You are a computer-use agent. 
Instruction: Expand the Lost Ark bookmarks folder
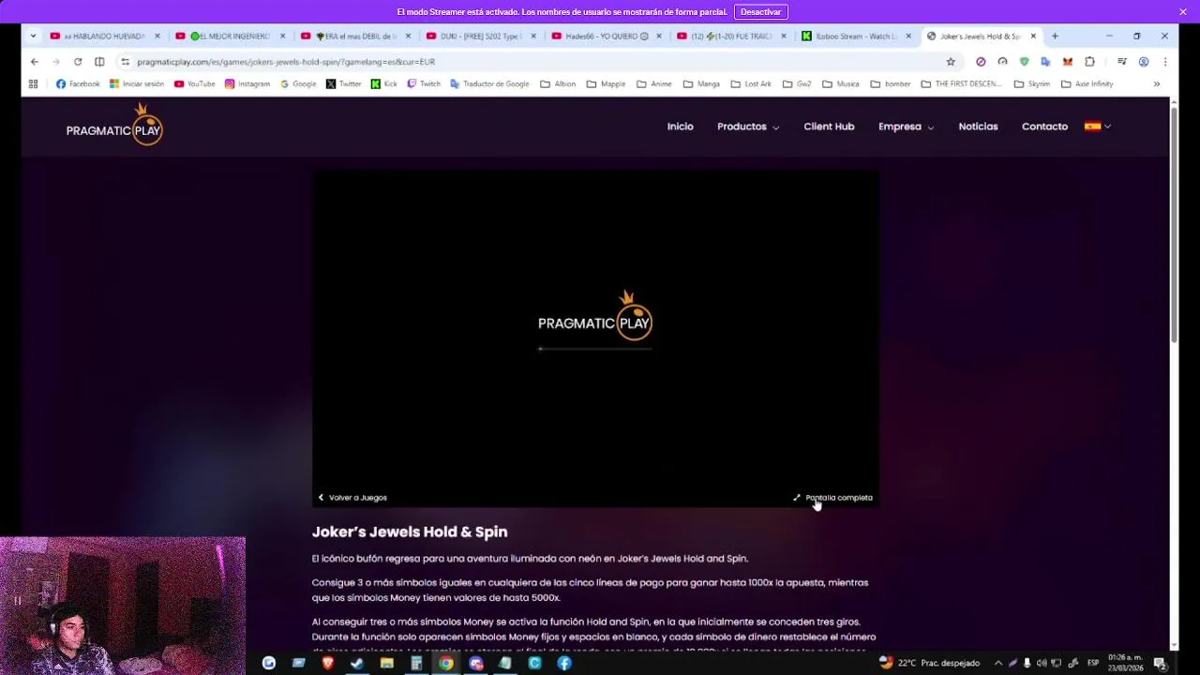pos(751,84)
